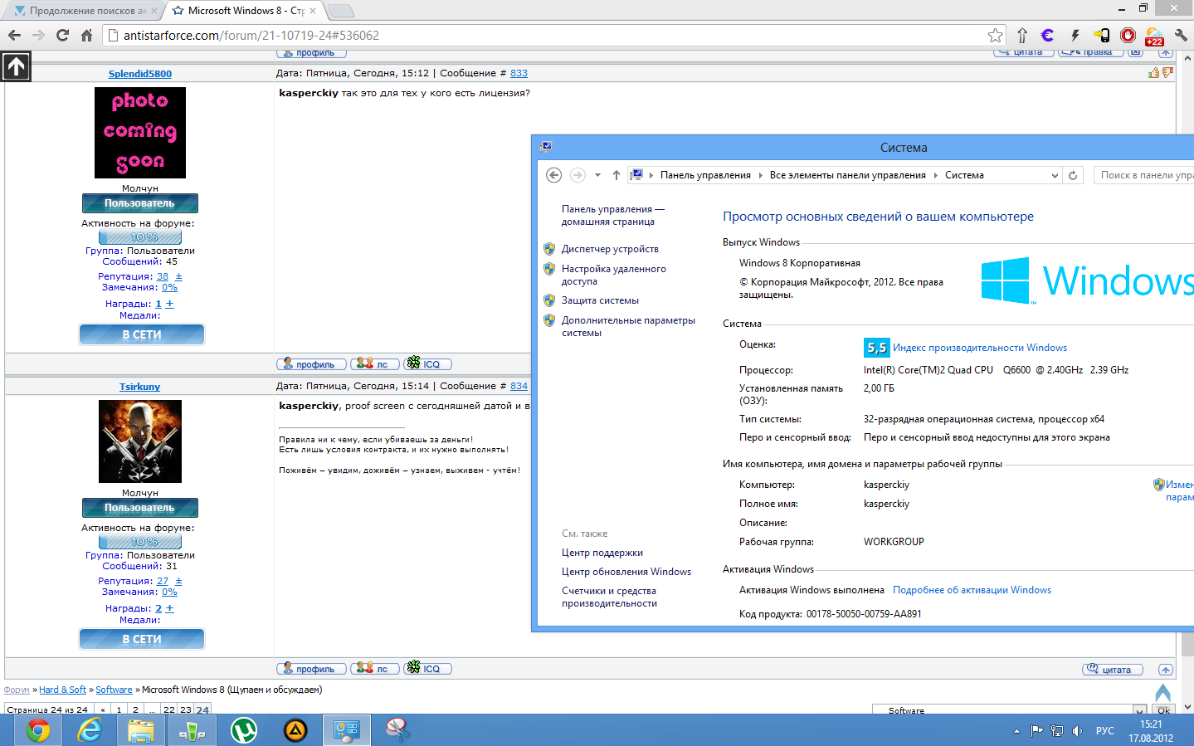Switch to the first tab 'Продолжение поисков'
The width and height of the screenshot is (1194, 746).
coord(83,11)
